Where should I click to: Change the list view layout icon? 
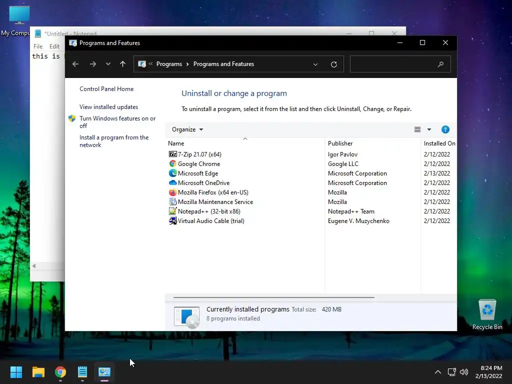(x=417, y=129)
